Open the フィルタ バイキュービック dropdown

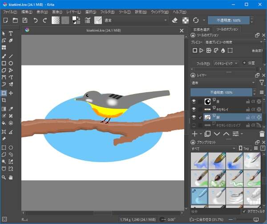click(x=225, y=63)
